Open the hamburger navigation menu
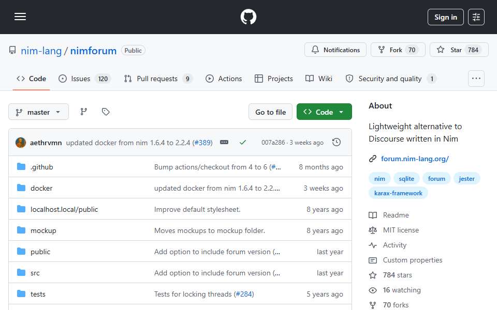Image resolution: width=497 pixels, height=310 pixels. point(20,17)
